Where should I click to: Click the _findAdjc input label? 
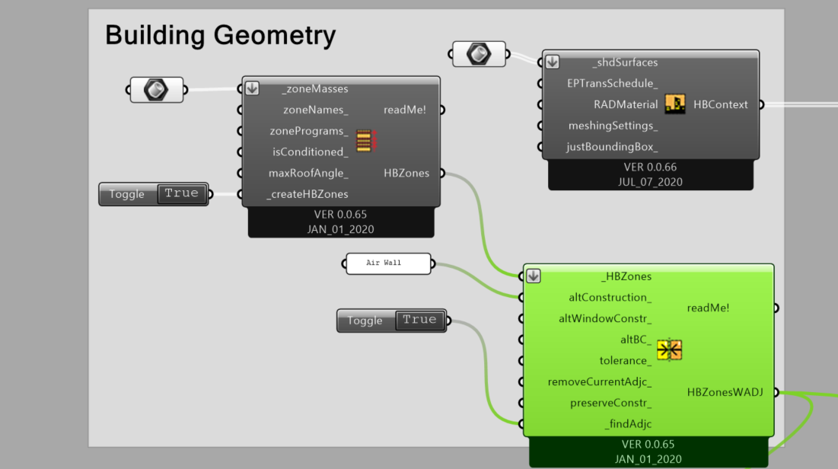(x=628, y=424)
